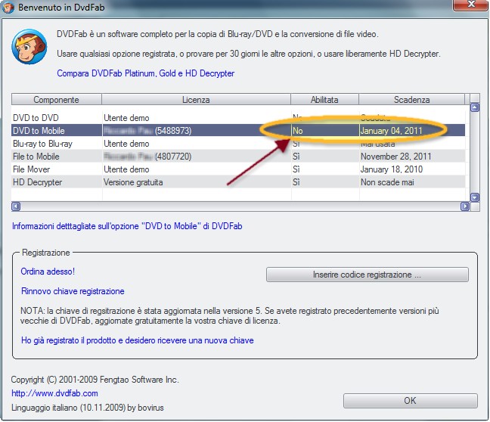Image resolution: width=490 pixels, height=422 pixels.
Task: Click Inserire codice registrazione button
Action: point(367,275)
